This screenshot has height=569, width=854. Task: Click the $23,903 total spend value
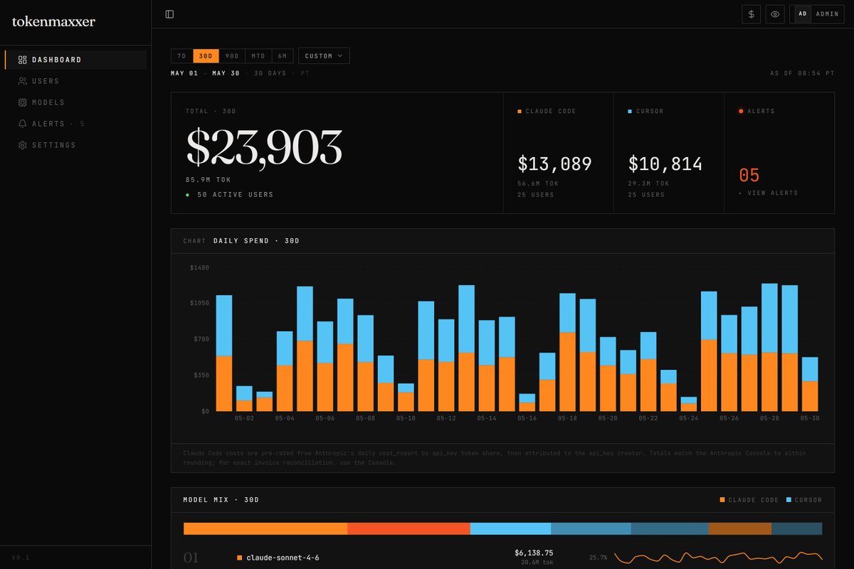tap(264, 148)
